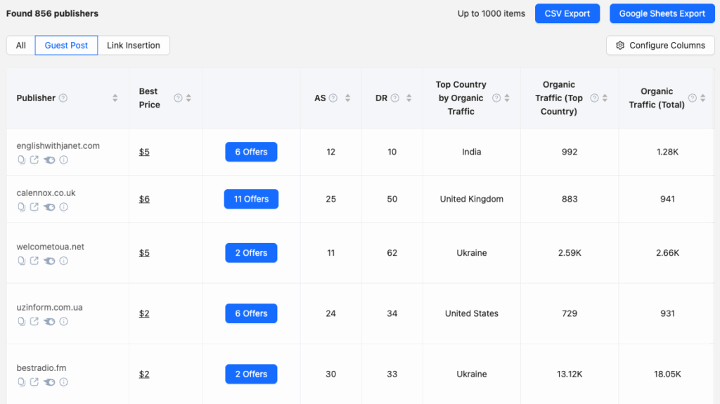720x404 pixels.
Task: Click the CSV Export button
Action: click(x=567, y=13)
